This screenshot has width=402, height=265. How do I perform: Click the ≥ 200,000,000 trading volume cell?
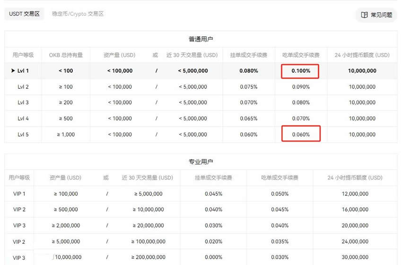coord(148,257)
